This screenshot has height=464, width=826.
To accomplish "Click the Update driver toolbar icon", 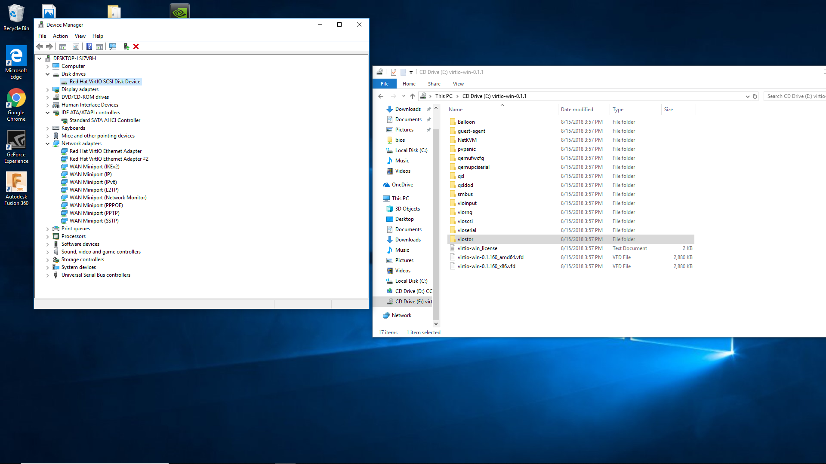I will coord(126,46).
